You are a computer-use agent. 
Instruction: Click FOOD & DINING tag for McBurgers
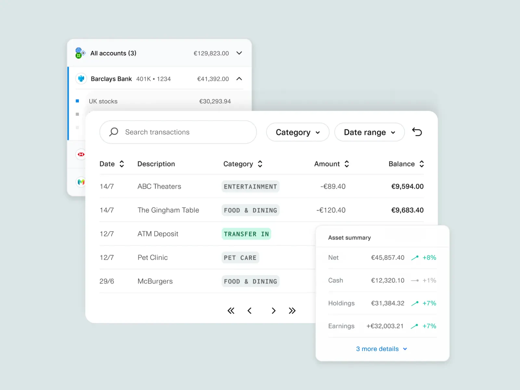pyautogui.click(x=250, y=281)
